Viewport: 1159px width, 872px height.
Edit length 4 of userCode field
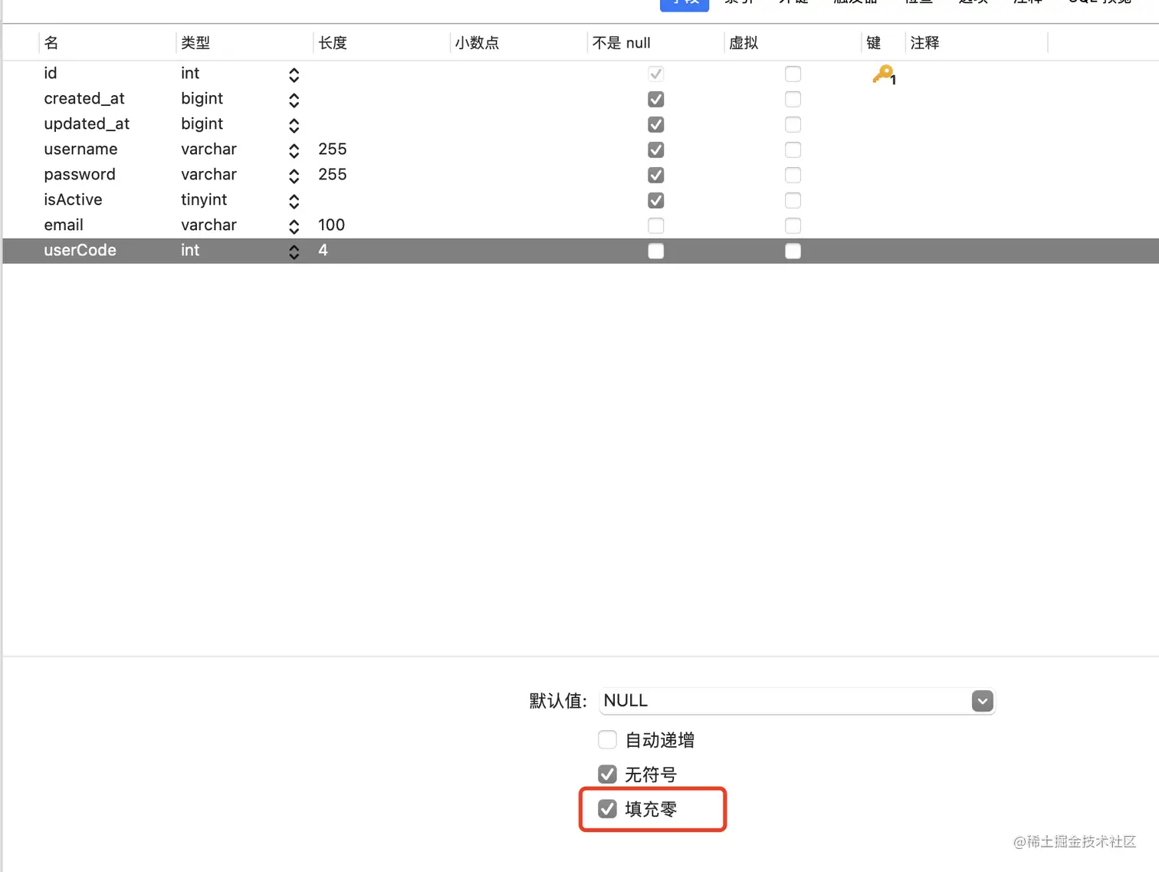click(x=323, y=250)
